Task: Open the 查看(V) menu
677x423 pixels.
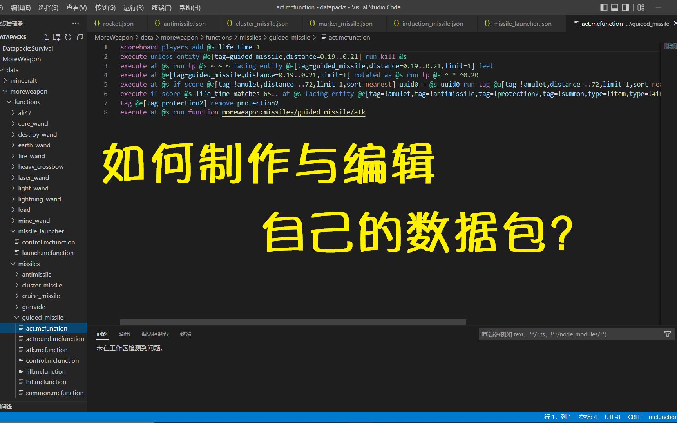Action: click(x=76, y=7)
